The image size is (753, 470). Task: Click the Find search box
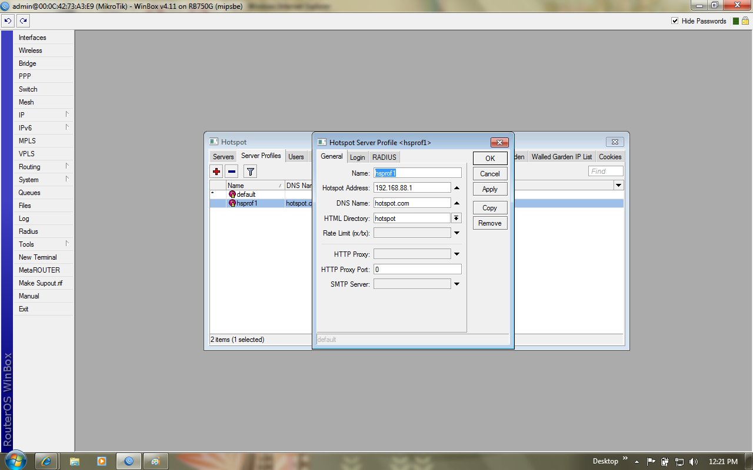(606, 172)
